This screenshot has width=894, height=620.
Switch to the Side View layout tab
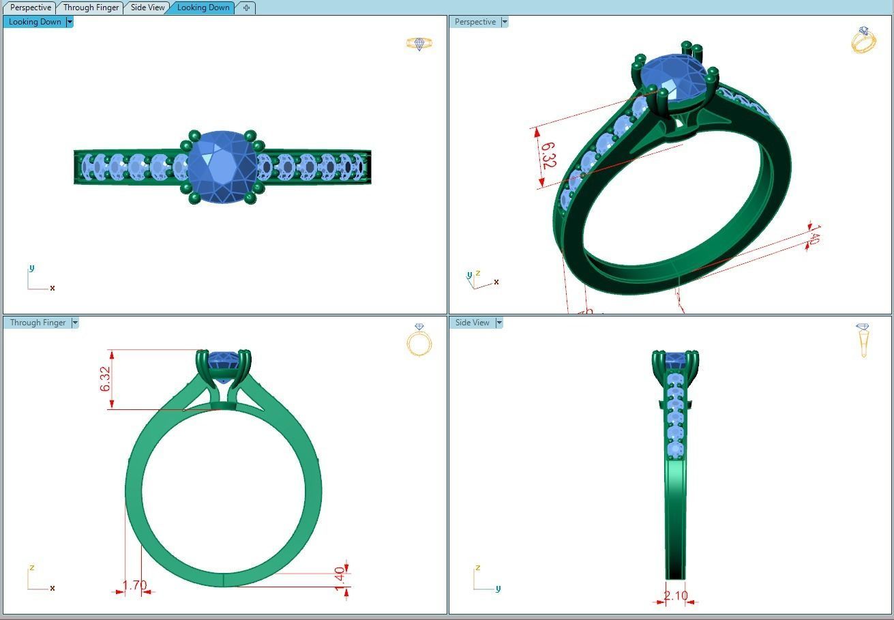[147, 8]
